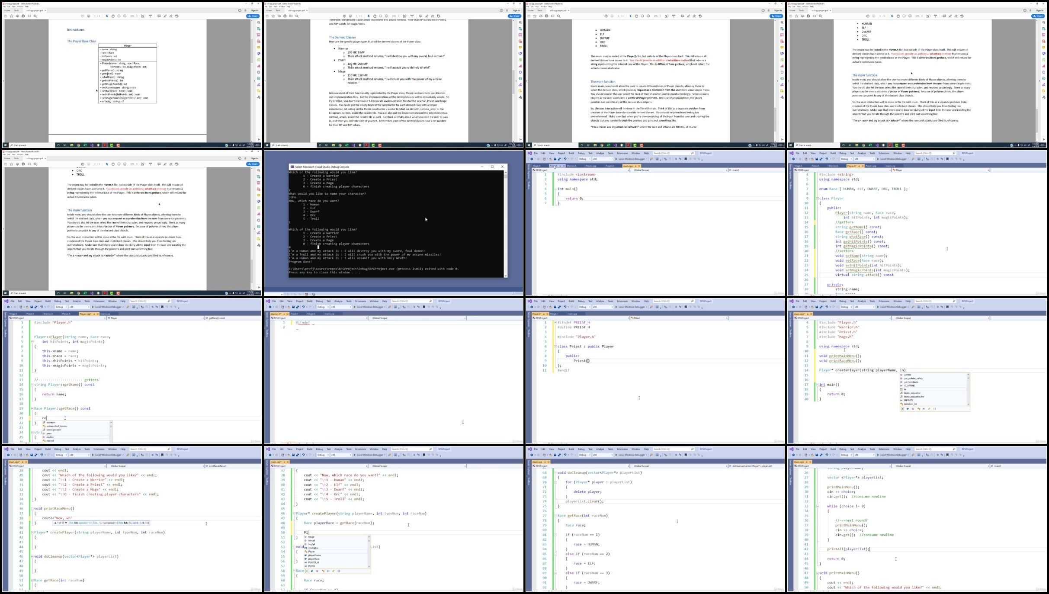Click Debug Console scrollbar up arrow

coord(505,172)
